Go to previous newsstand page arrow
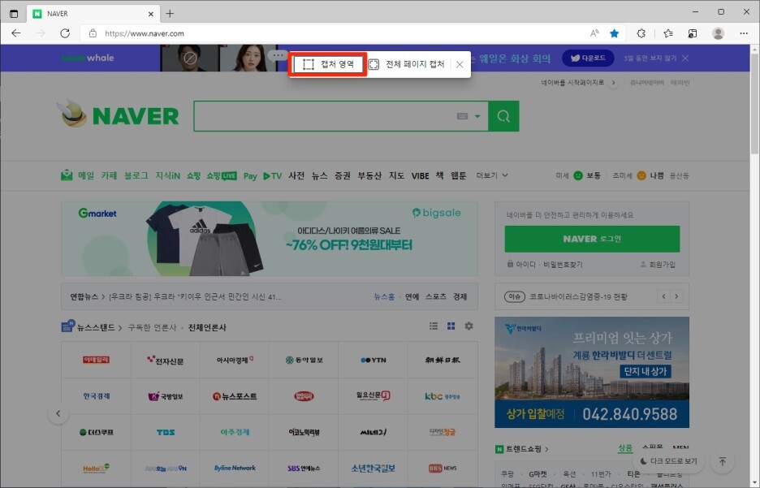This screenshot has height=488, width=760. click(x=58, y=414)
